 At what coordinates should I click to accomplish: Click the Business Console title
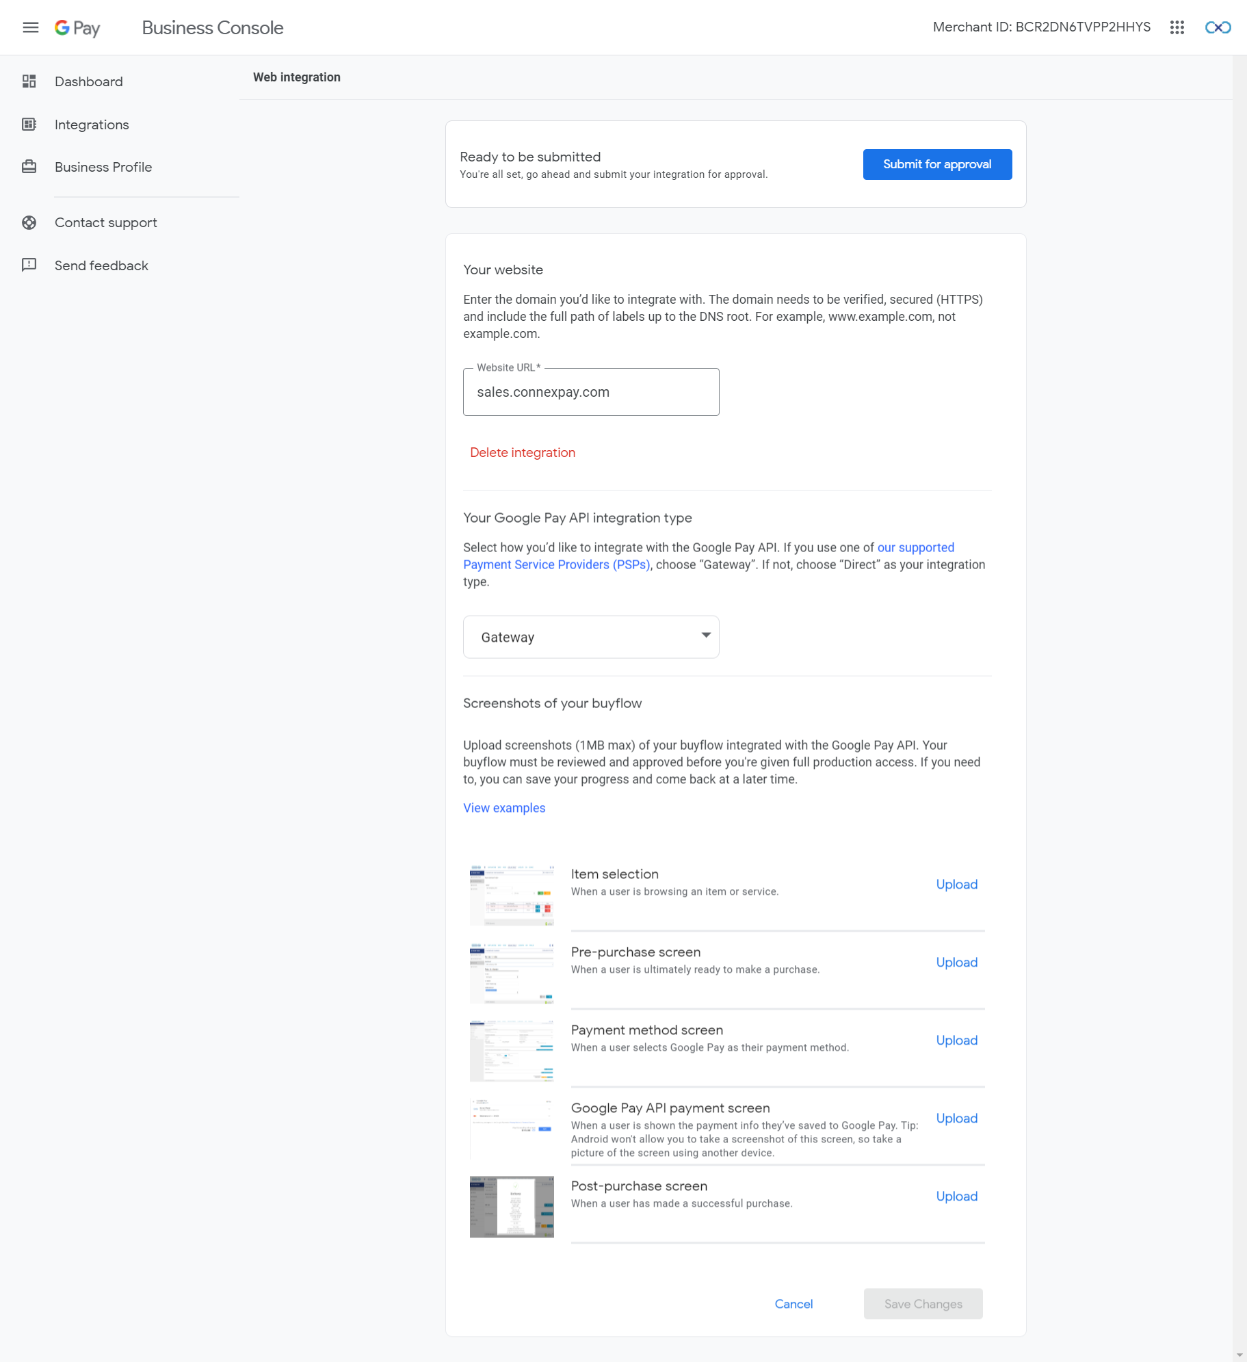[x=213, y=27]
